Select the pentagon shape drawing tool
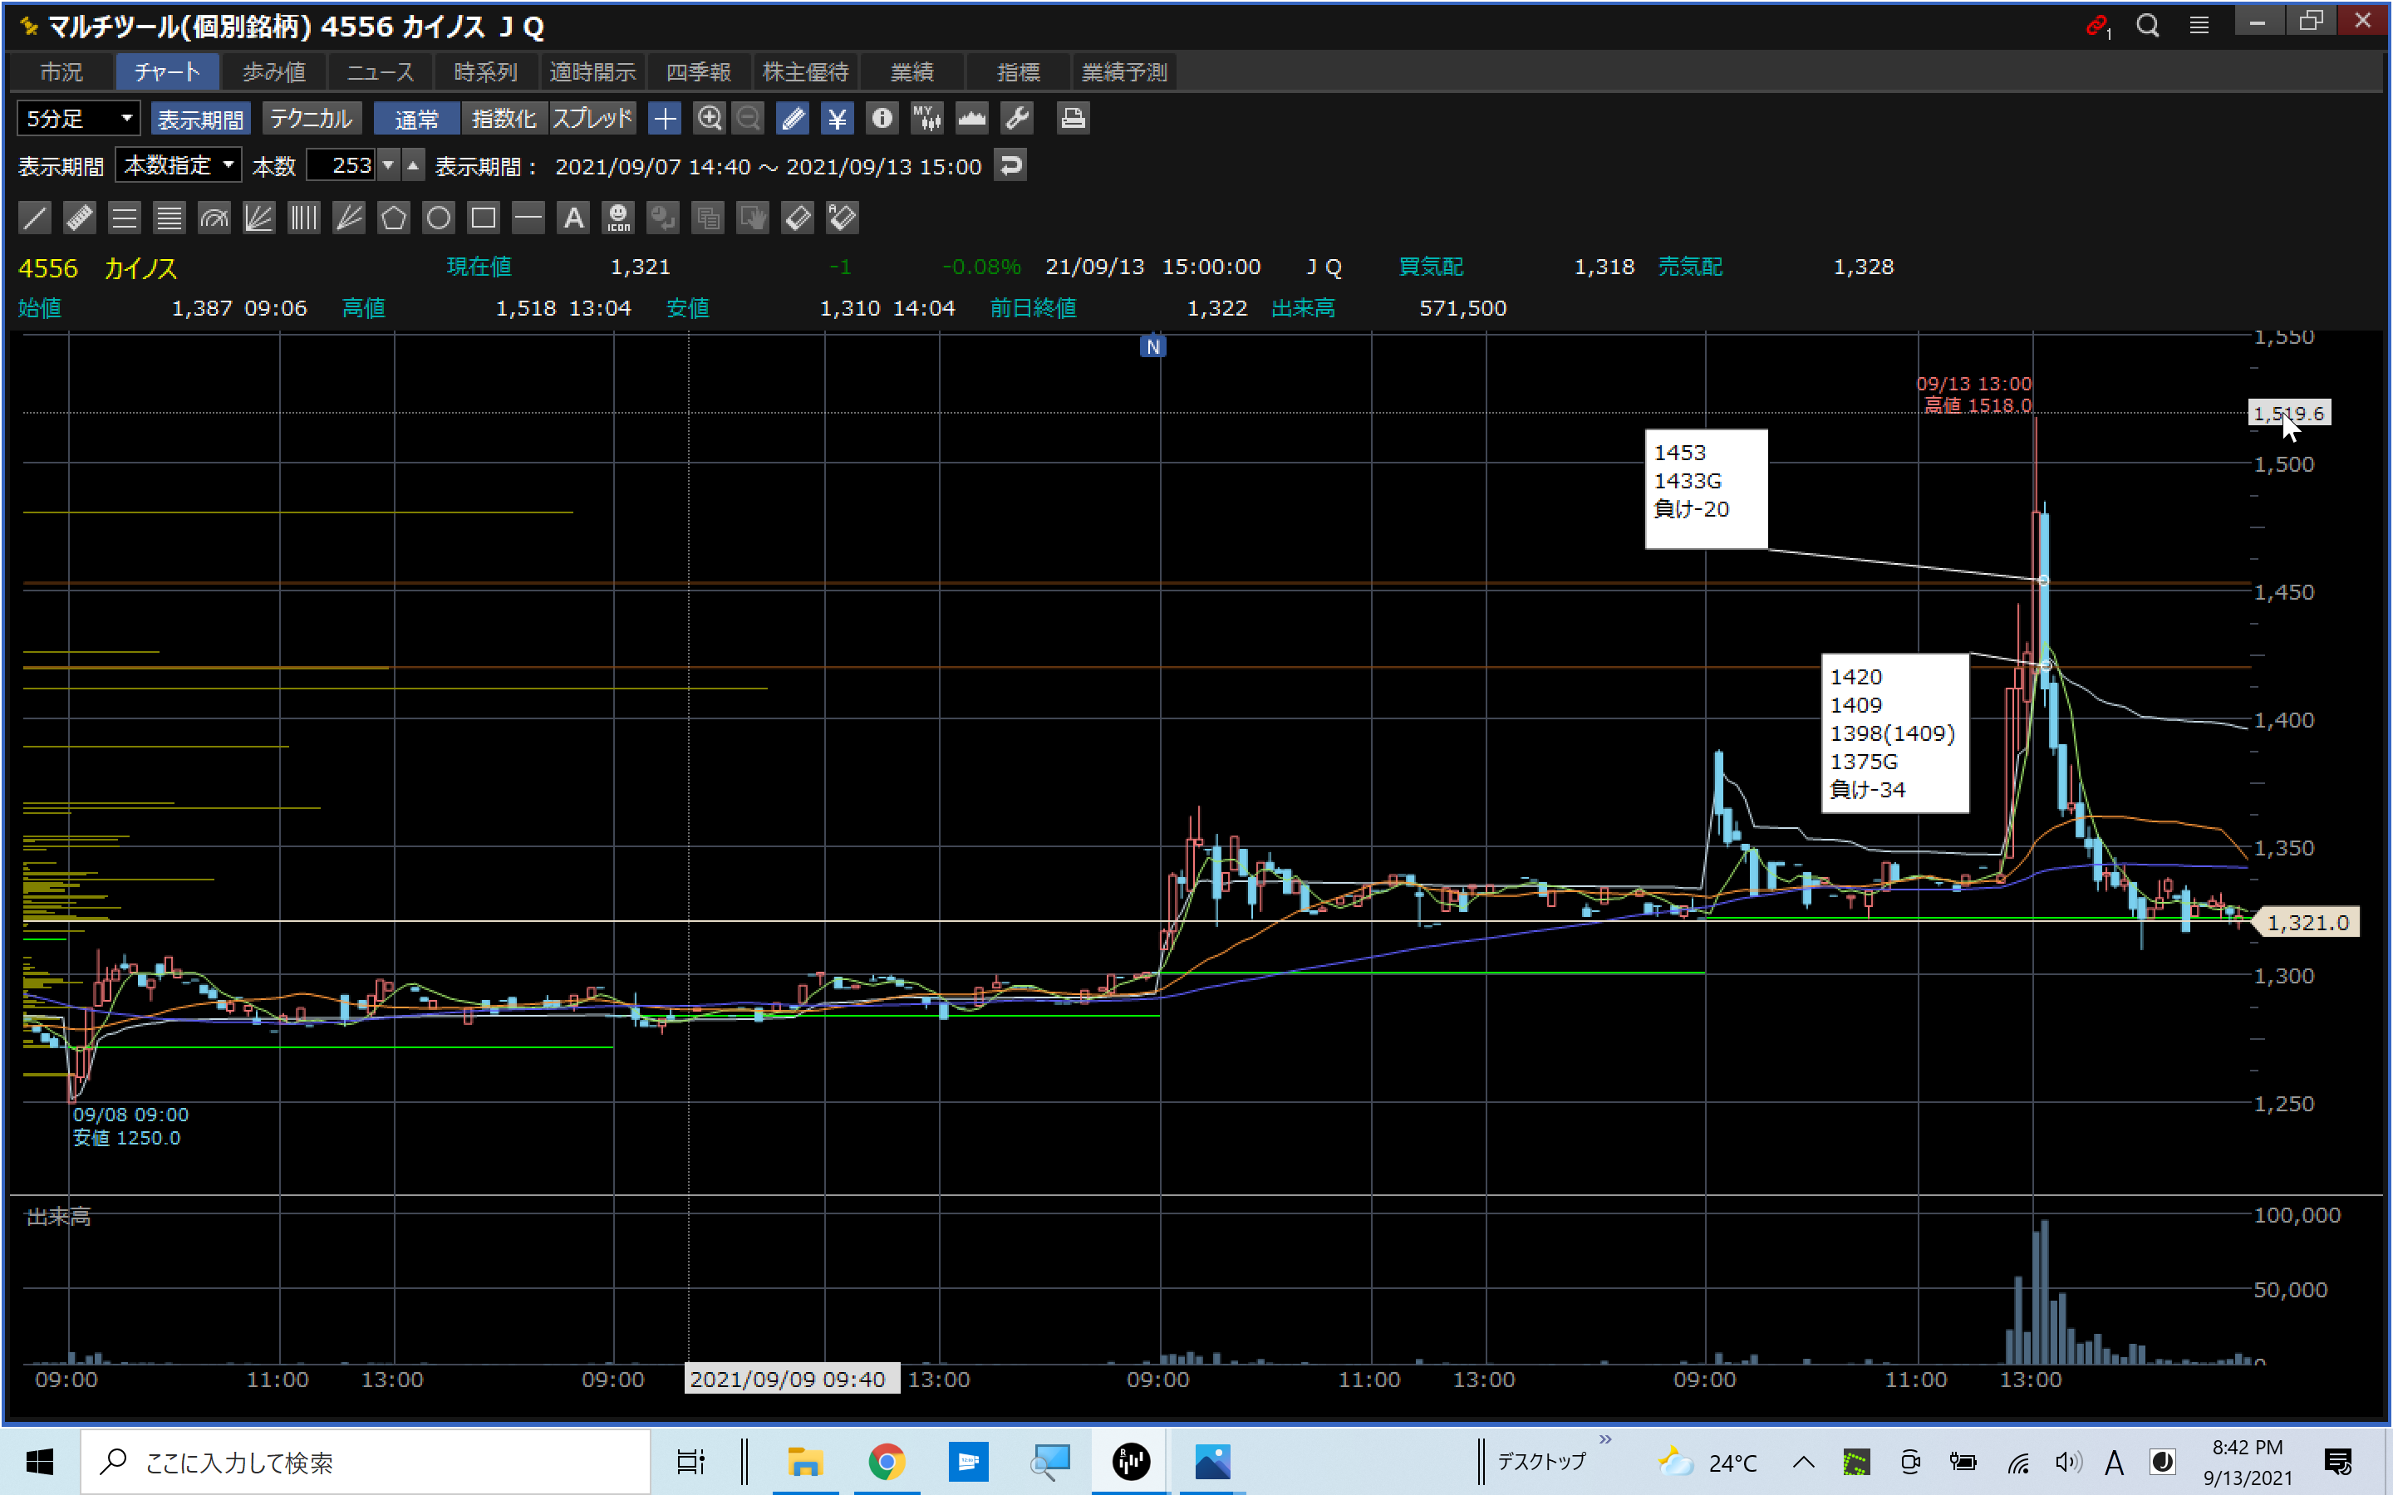Viewport: 2393px width, 1495px height. 394,218
